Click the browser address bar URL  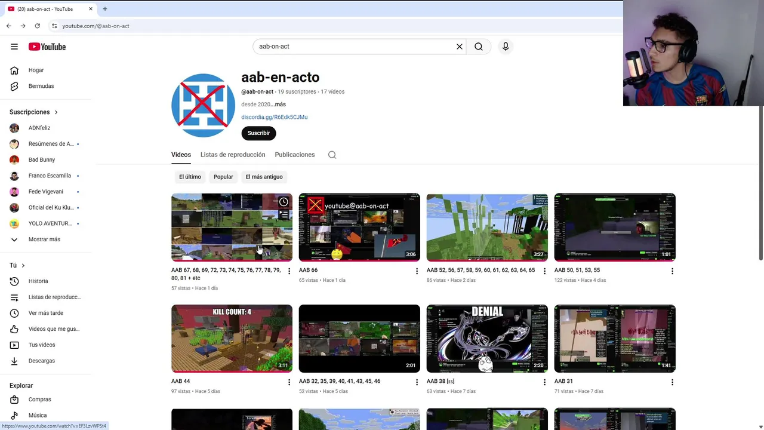pos(95,26)
